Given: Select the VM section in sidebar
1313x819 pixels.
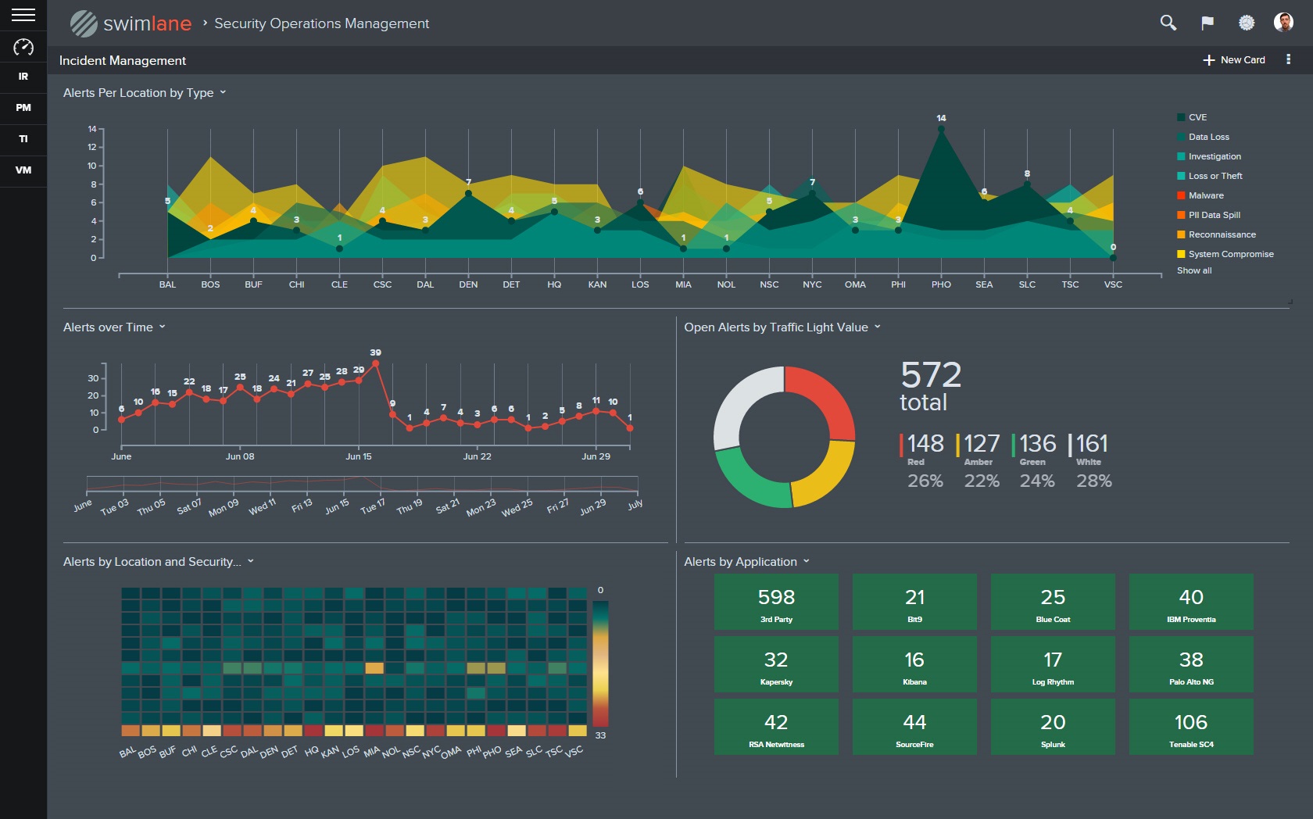Looking at the screenshot, I should 23,170.
